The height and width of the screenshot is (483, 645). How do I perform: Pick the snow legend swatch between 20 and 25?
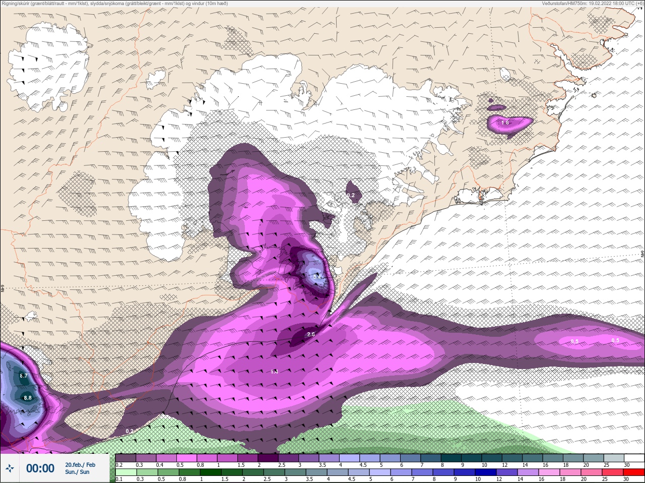pos(594,458)
